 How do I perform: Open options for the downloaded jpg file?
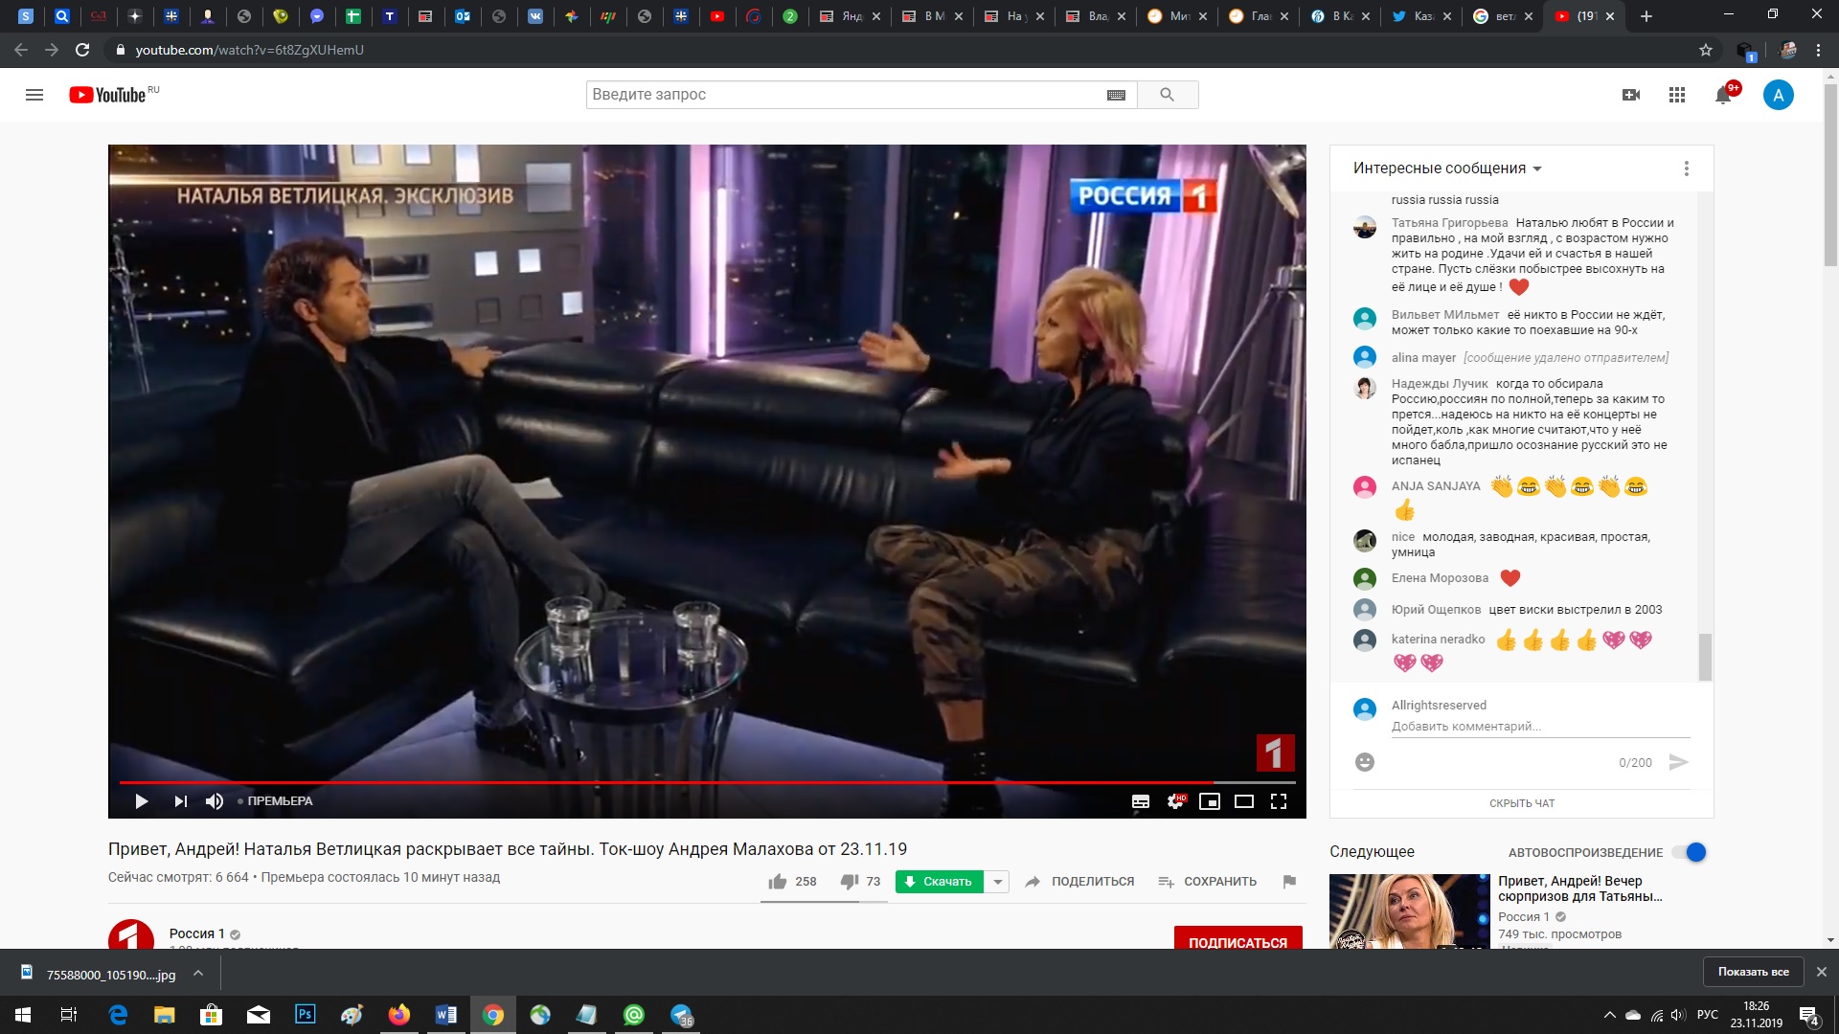(x=198, y=974)
